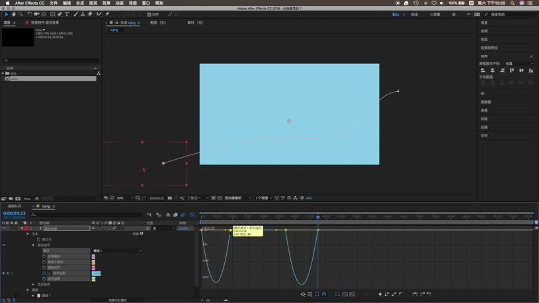Select the Pen tool
Viewport: 539px width, 303px height.
click(60, 14)
